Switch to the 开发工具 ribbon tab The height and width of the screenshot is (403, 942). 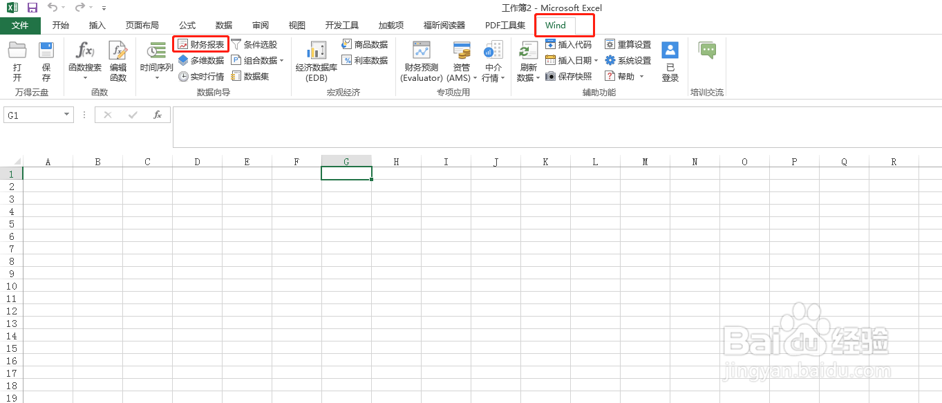341,25
